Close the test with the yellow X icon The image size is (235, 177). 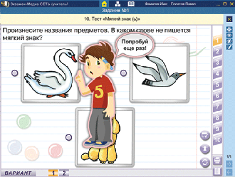click(x=229, y=19)
